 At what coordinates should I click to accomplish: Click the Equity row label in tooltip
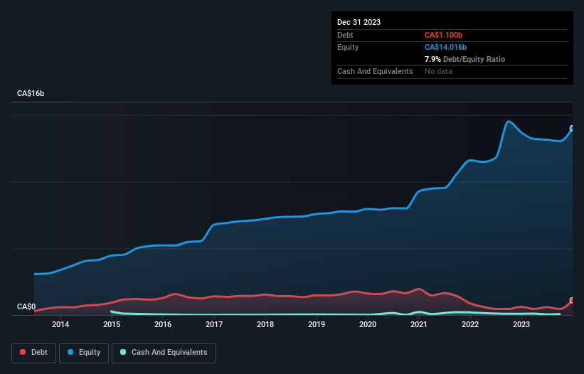tap(348, 47)
